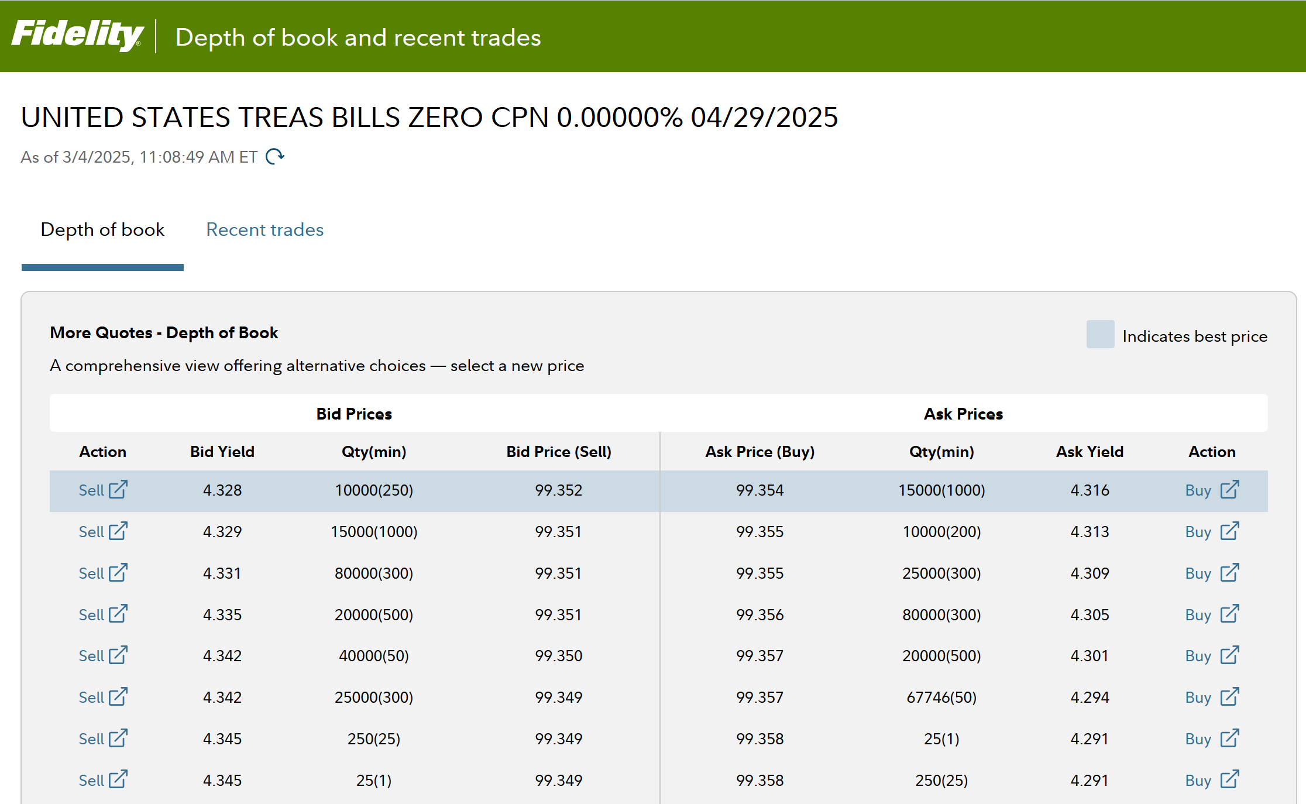Click the Fidelity logo
The width and height of the screenshot is (1306, 804).
[x=77, y=35]
